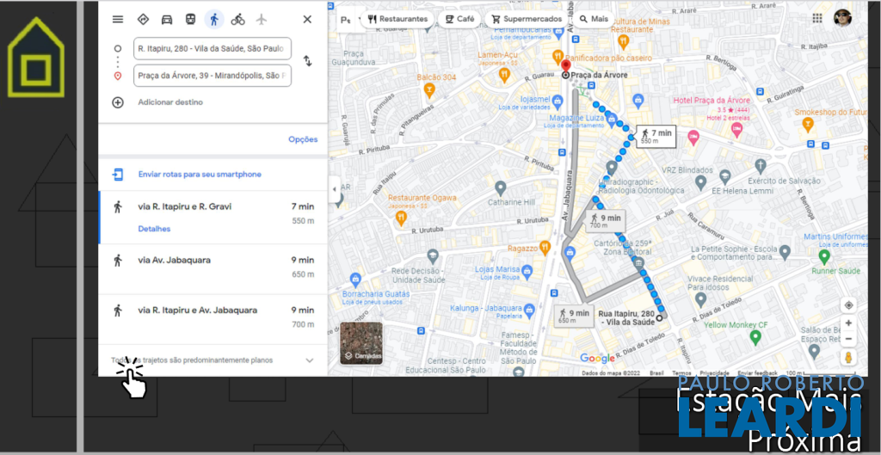Click Termos in map footer
The height and width of the screenshot is (455, 881).
point(681,373)
